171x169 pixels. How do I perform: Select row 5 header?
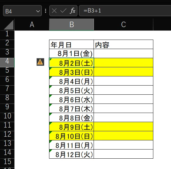[7, 72]
